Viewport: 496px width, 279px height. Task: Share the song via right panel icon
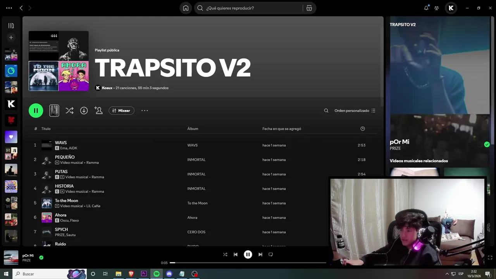click(x=480, y=145)
